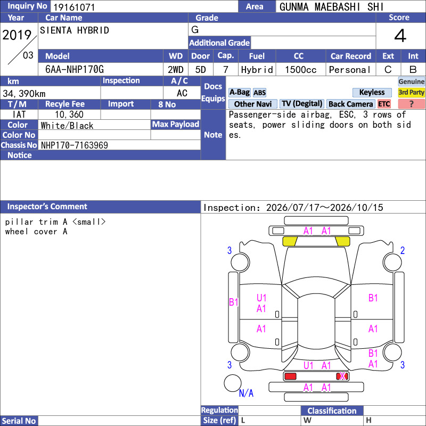Click the red left taillight on diagram

(x=290, y=376)
